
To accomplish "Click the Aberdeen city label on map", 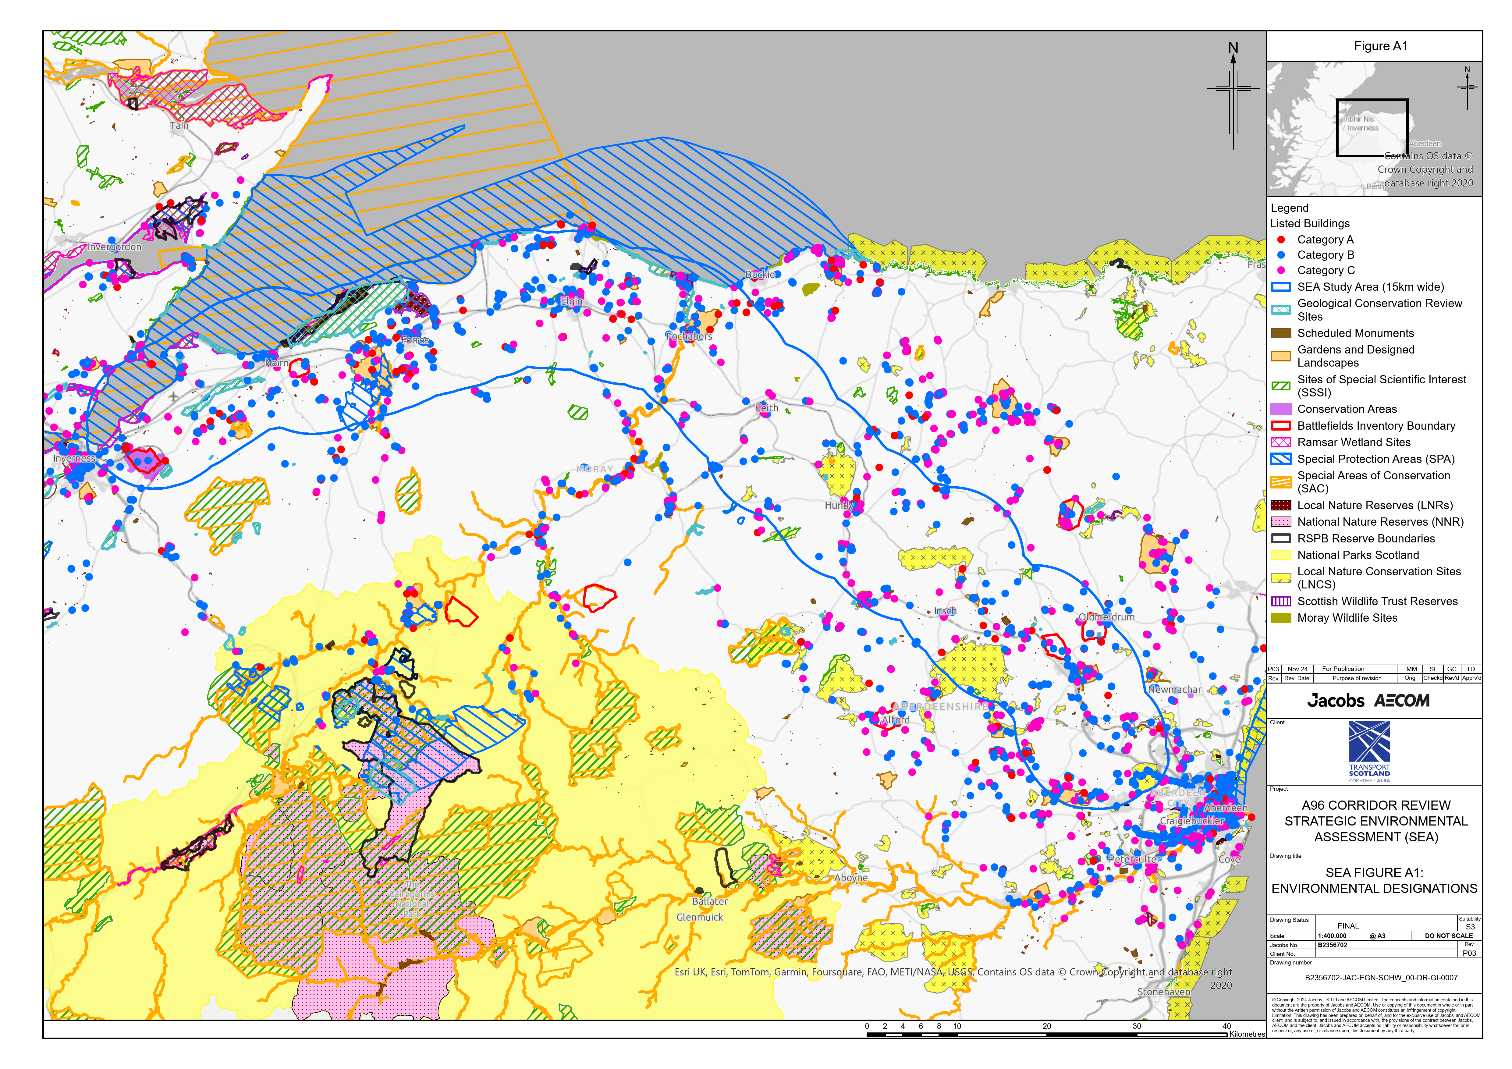I will click(x=1226, y=808).
